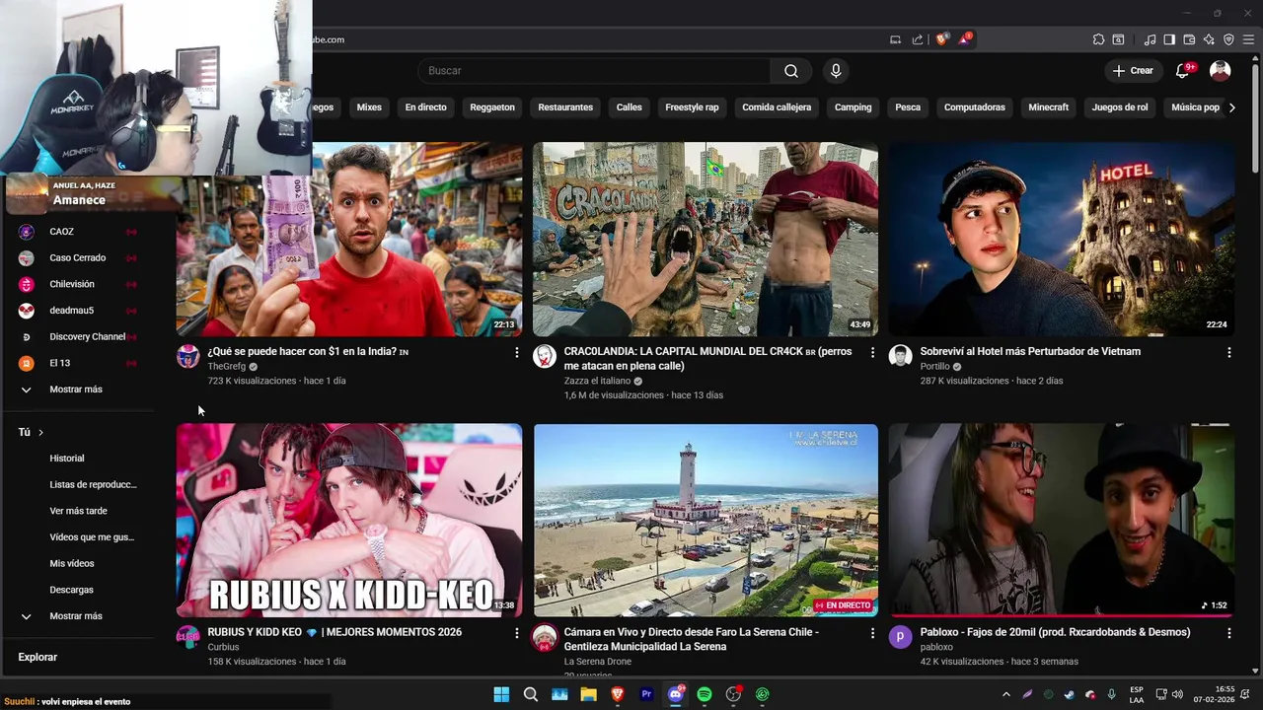Select the Freestyle rap category chip
1263x710 pixels.
pyautogui.click(x=692, y=107)
